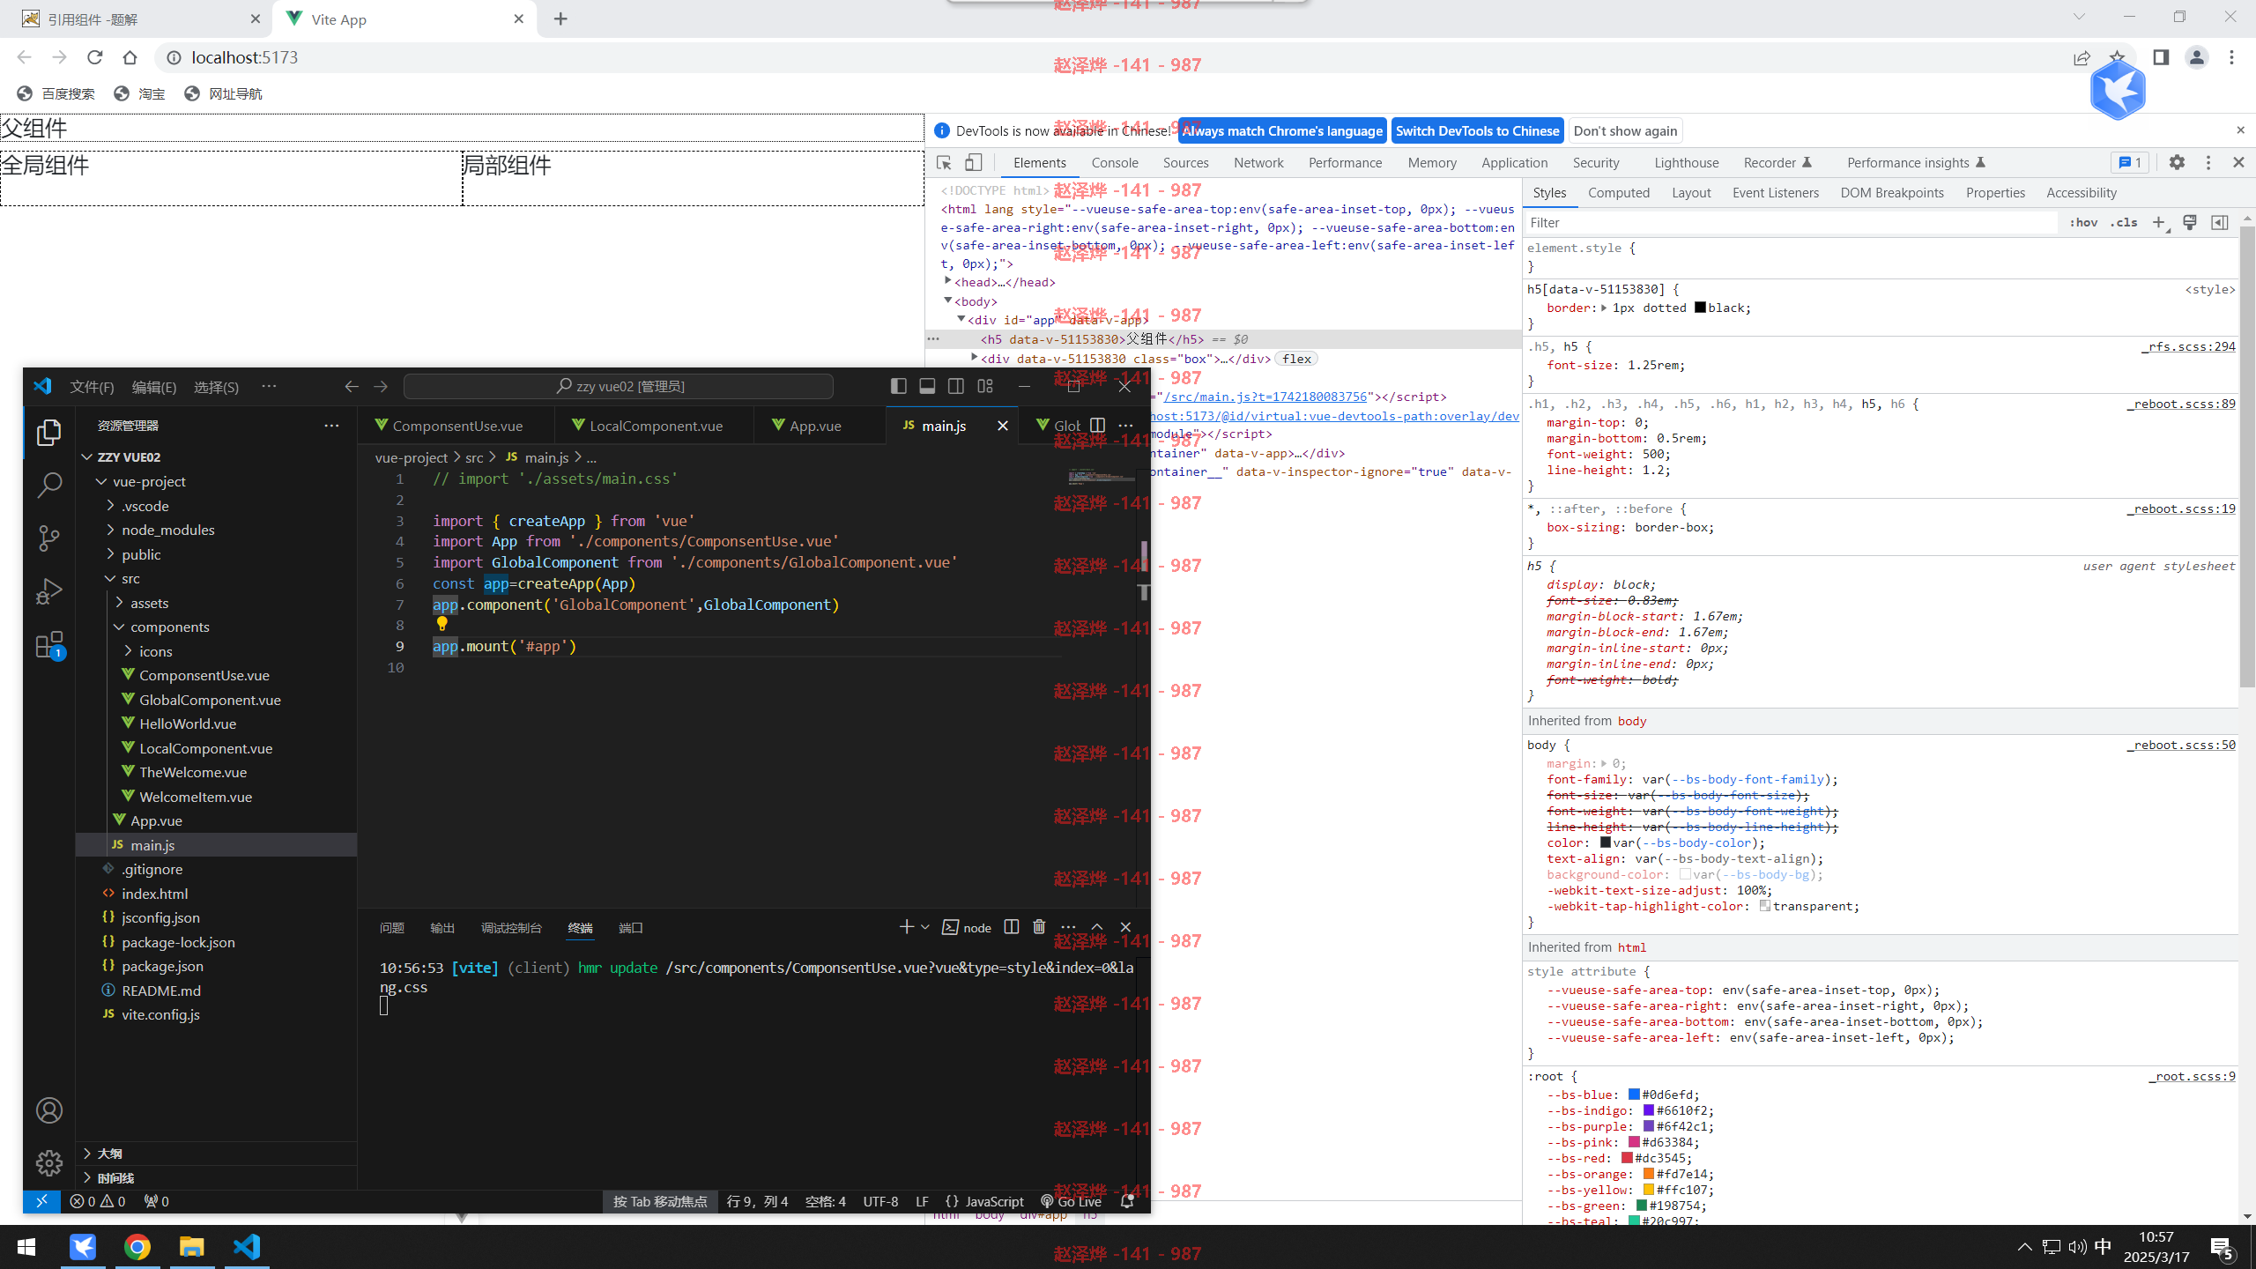Open VS Code Explorer view icon

pyautogui.click(x=49, y=433)
